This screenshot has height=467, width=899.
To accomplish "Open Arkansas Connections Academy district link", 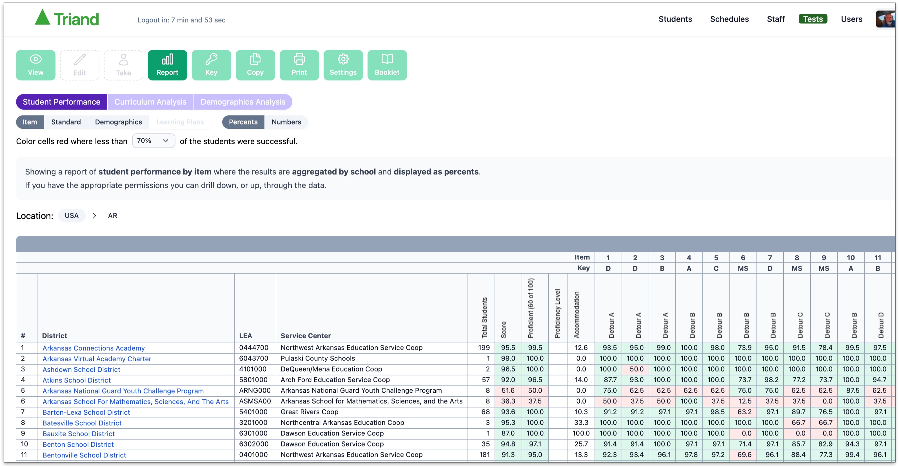I will pyautogui.click(x=94, y=348).
